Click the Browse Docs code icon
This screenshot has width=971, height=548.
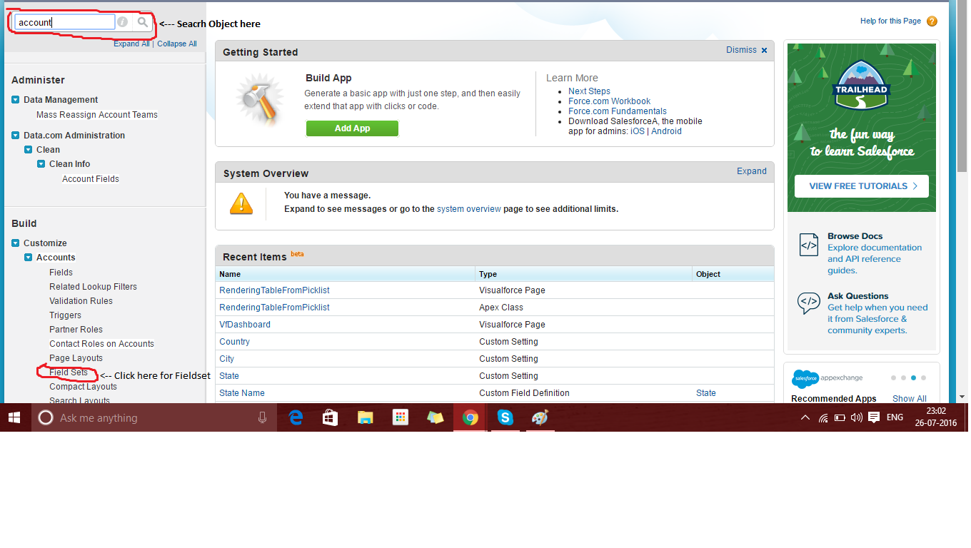[x=808, y=245]
